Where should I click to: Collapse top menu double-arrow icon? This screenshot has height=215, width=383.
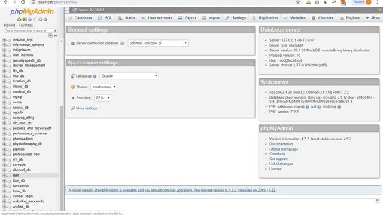[380, 10]
